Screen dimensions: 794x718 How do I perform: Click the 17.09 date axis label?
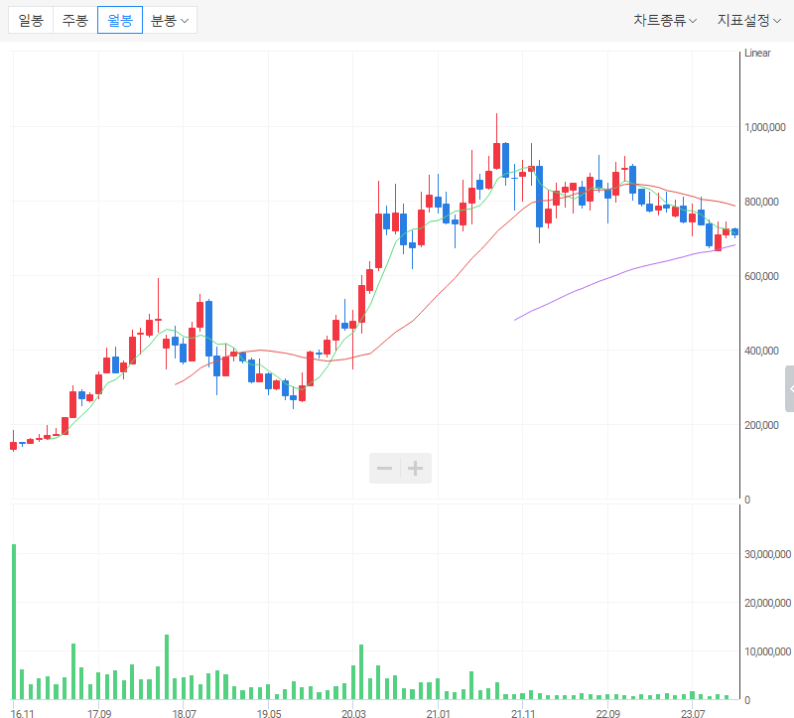pyautogui.click(x=99, y=713)
